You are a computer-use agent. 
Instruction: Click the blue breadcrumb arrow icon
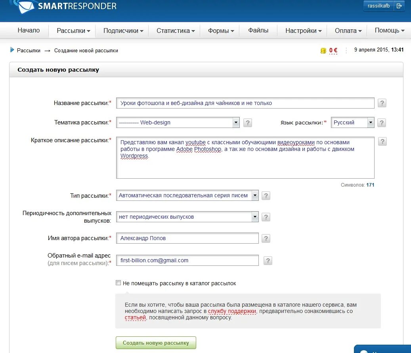pos(12,50)
